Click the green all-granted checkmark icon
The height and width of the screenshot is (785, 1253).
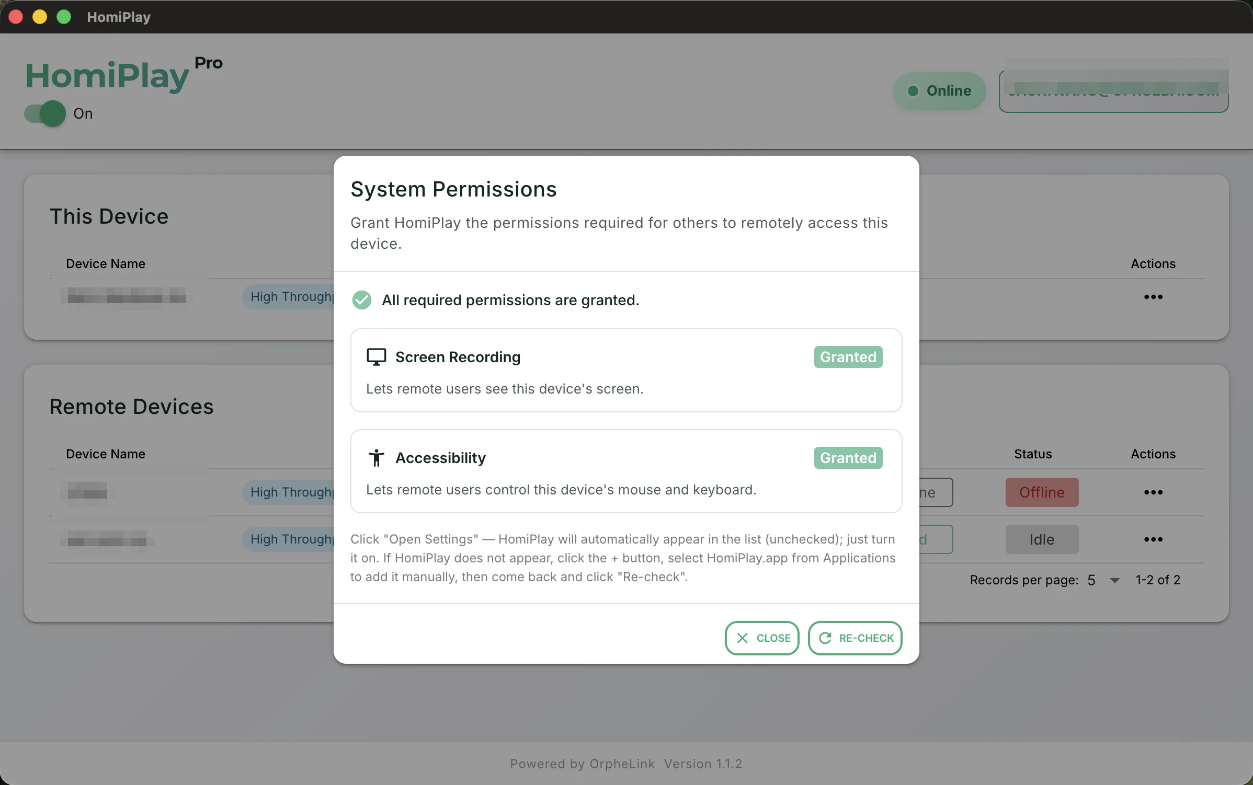click(361, 300)
